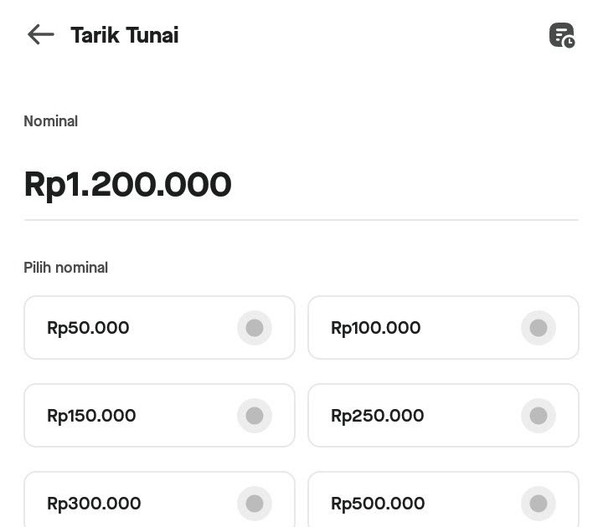This screenshot has width=603, height=527.
Task: Toggle the Rp300.000 radio button
Action: tap(255, 504)
